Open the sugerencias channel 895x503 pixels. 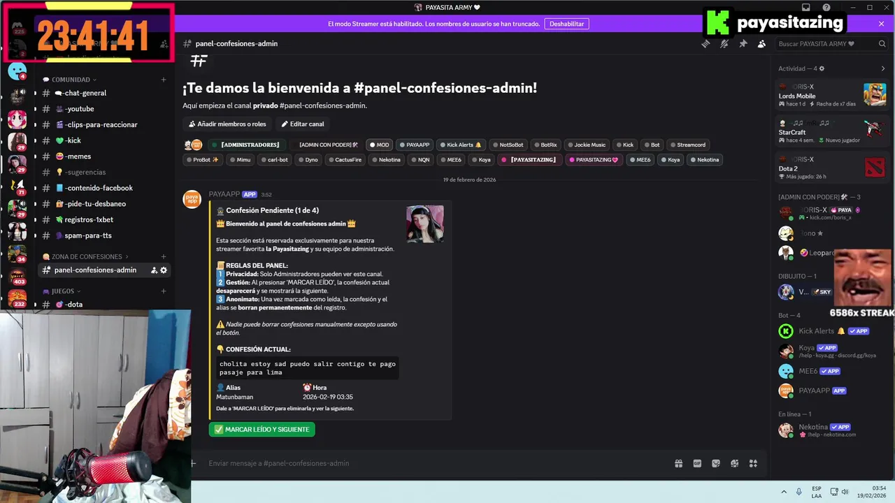[104, 172]
